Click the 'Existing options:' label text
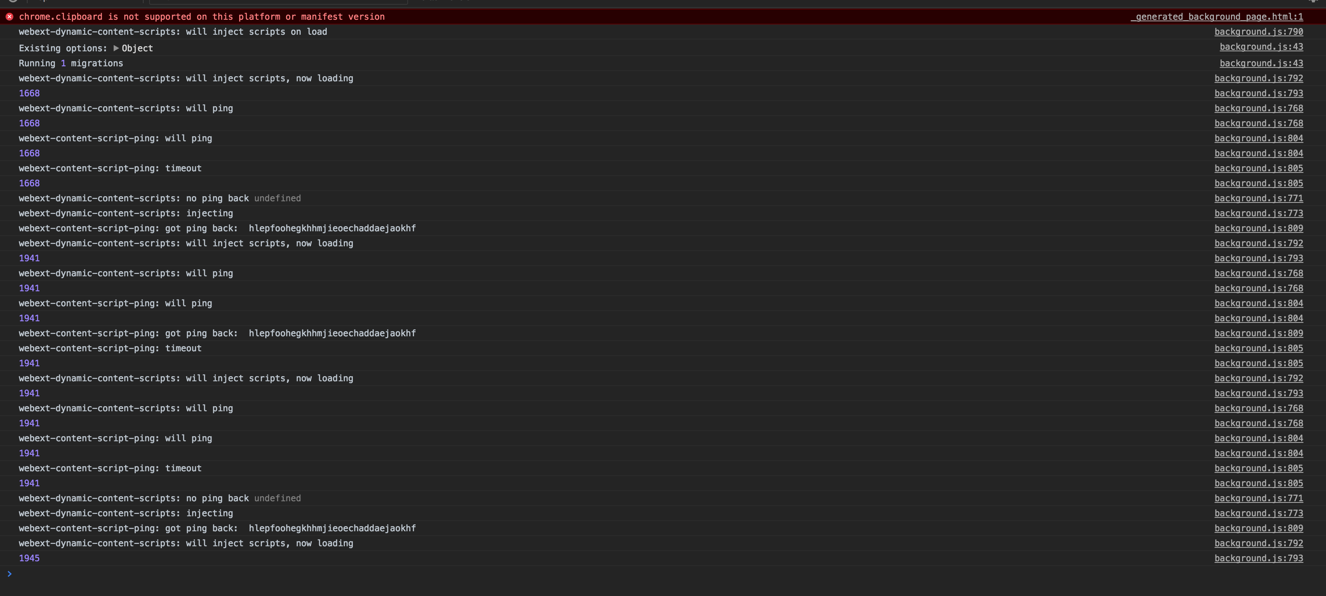Screen dimensions: 1326x596 (63, 49)
